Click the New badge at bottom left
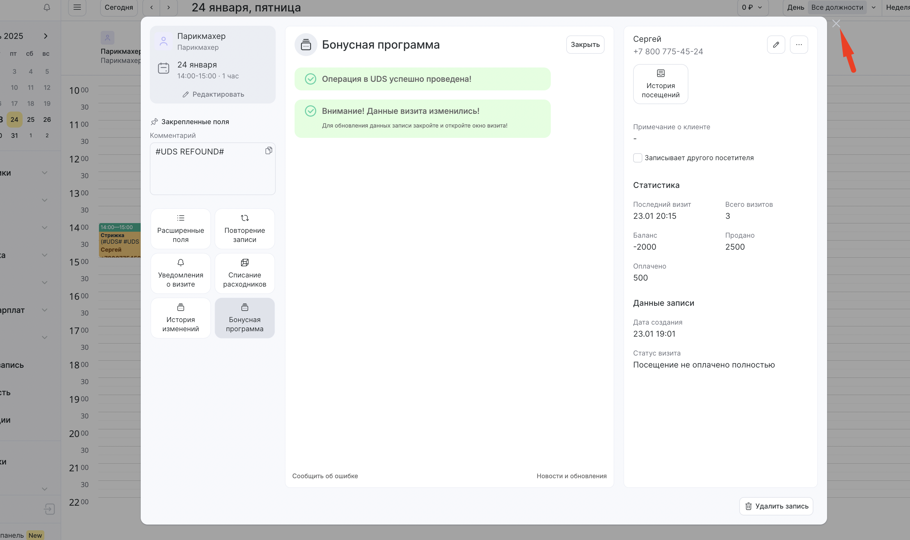 pyautogui.click(x=35, y=535)
